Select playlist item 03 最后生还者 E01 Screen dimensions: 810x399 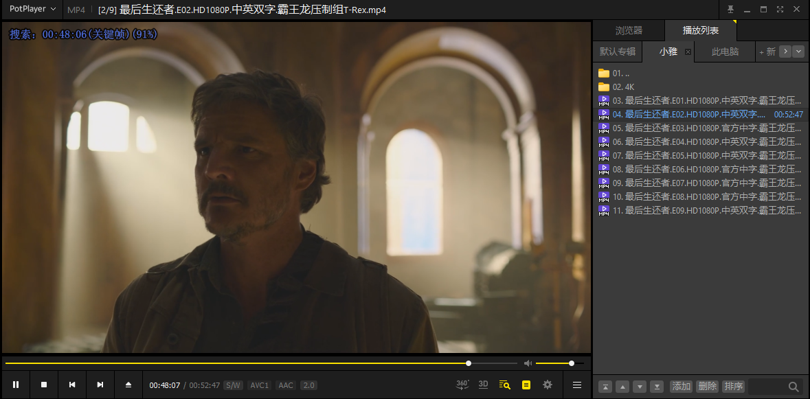tap(701, 101)
